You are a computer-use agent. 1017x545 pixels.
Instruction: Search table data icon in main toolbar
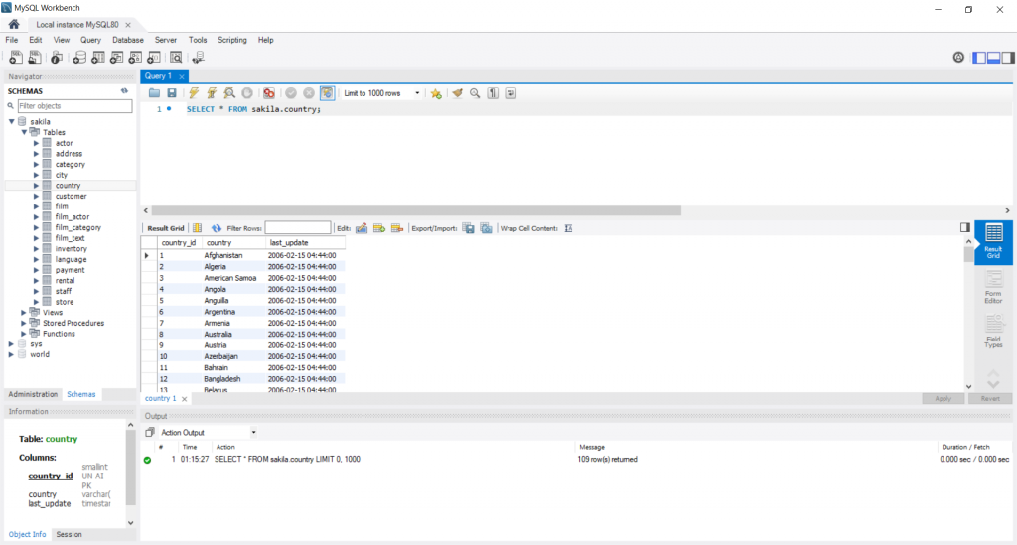pos(176,58)
